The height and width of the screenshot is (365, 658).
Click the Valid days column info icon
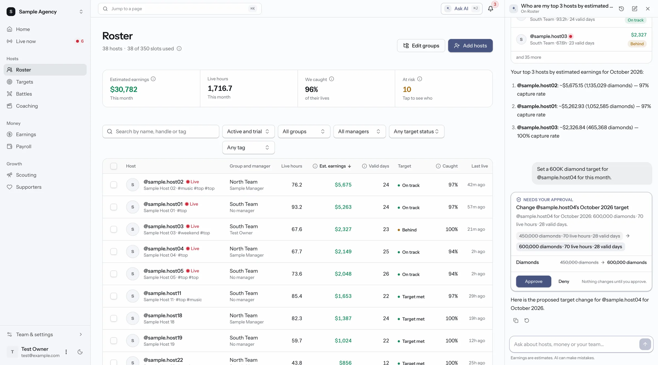[x=364, y=166]
